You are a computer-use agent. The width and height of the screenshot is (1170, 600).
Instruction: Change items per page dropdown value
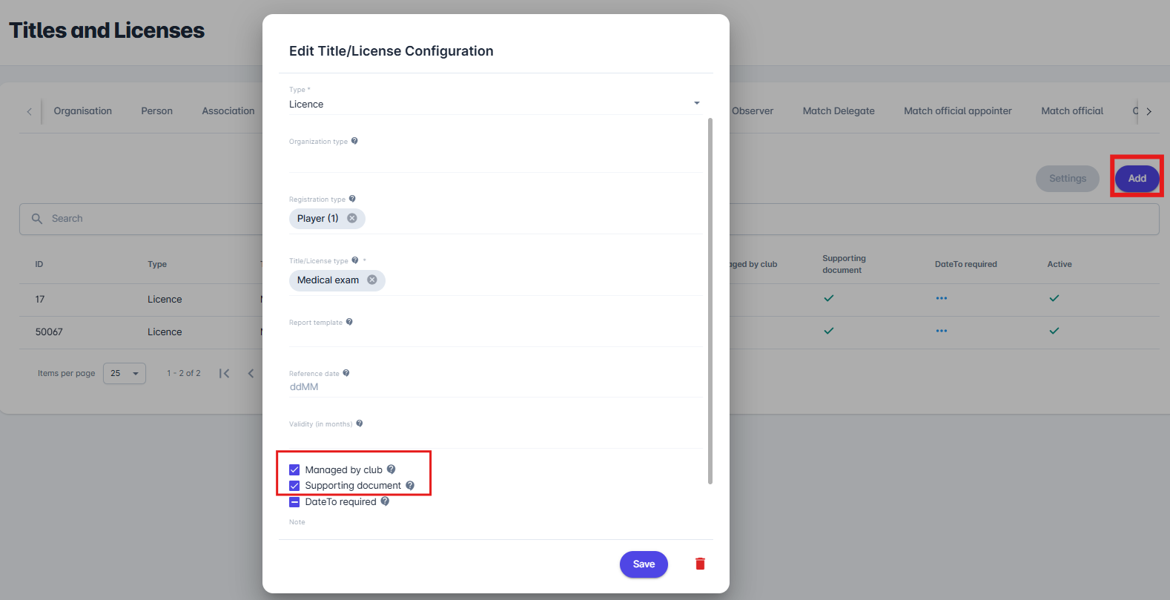tap(125, 373)
